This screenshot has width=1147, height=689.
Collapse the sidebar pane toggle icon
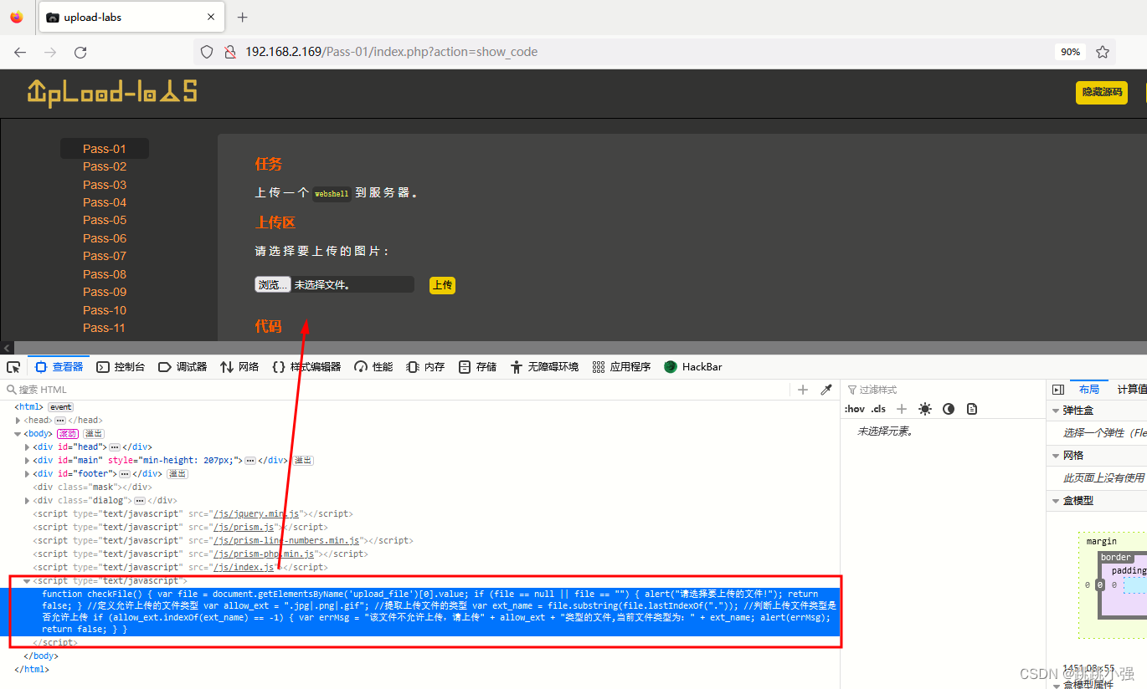[1058, 390]
